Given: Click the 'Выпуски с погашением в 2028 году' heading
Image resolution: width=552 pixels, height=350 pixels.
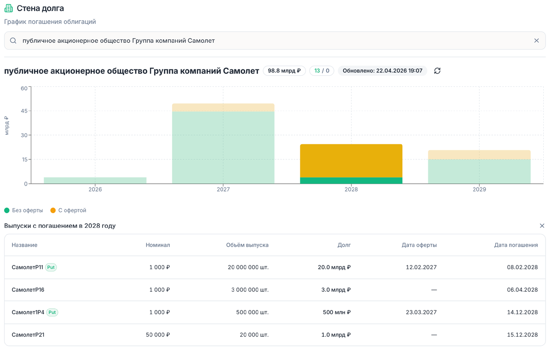Looking at the screenshot, I should [x=60, y=226].
